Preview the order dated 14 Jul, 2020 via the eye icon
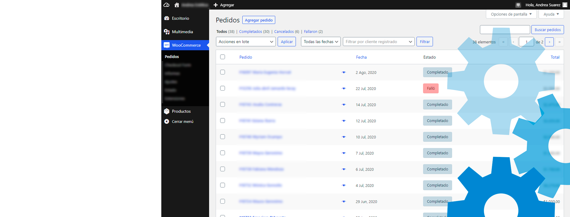Viewport: 570px width, 217px height. 344,105
